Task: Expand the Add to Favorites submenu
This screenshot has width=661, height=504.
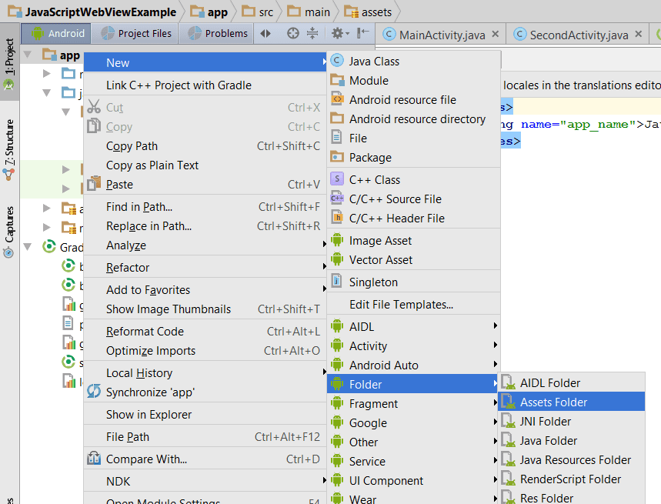Action: coord(205,290)
